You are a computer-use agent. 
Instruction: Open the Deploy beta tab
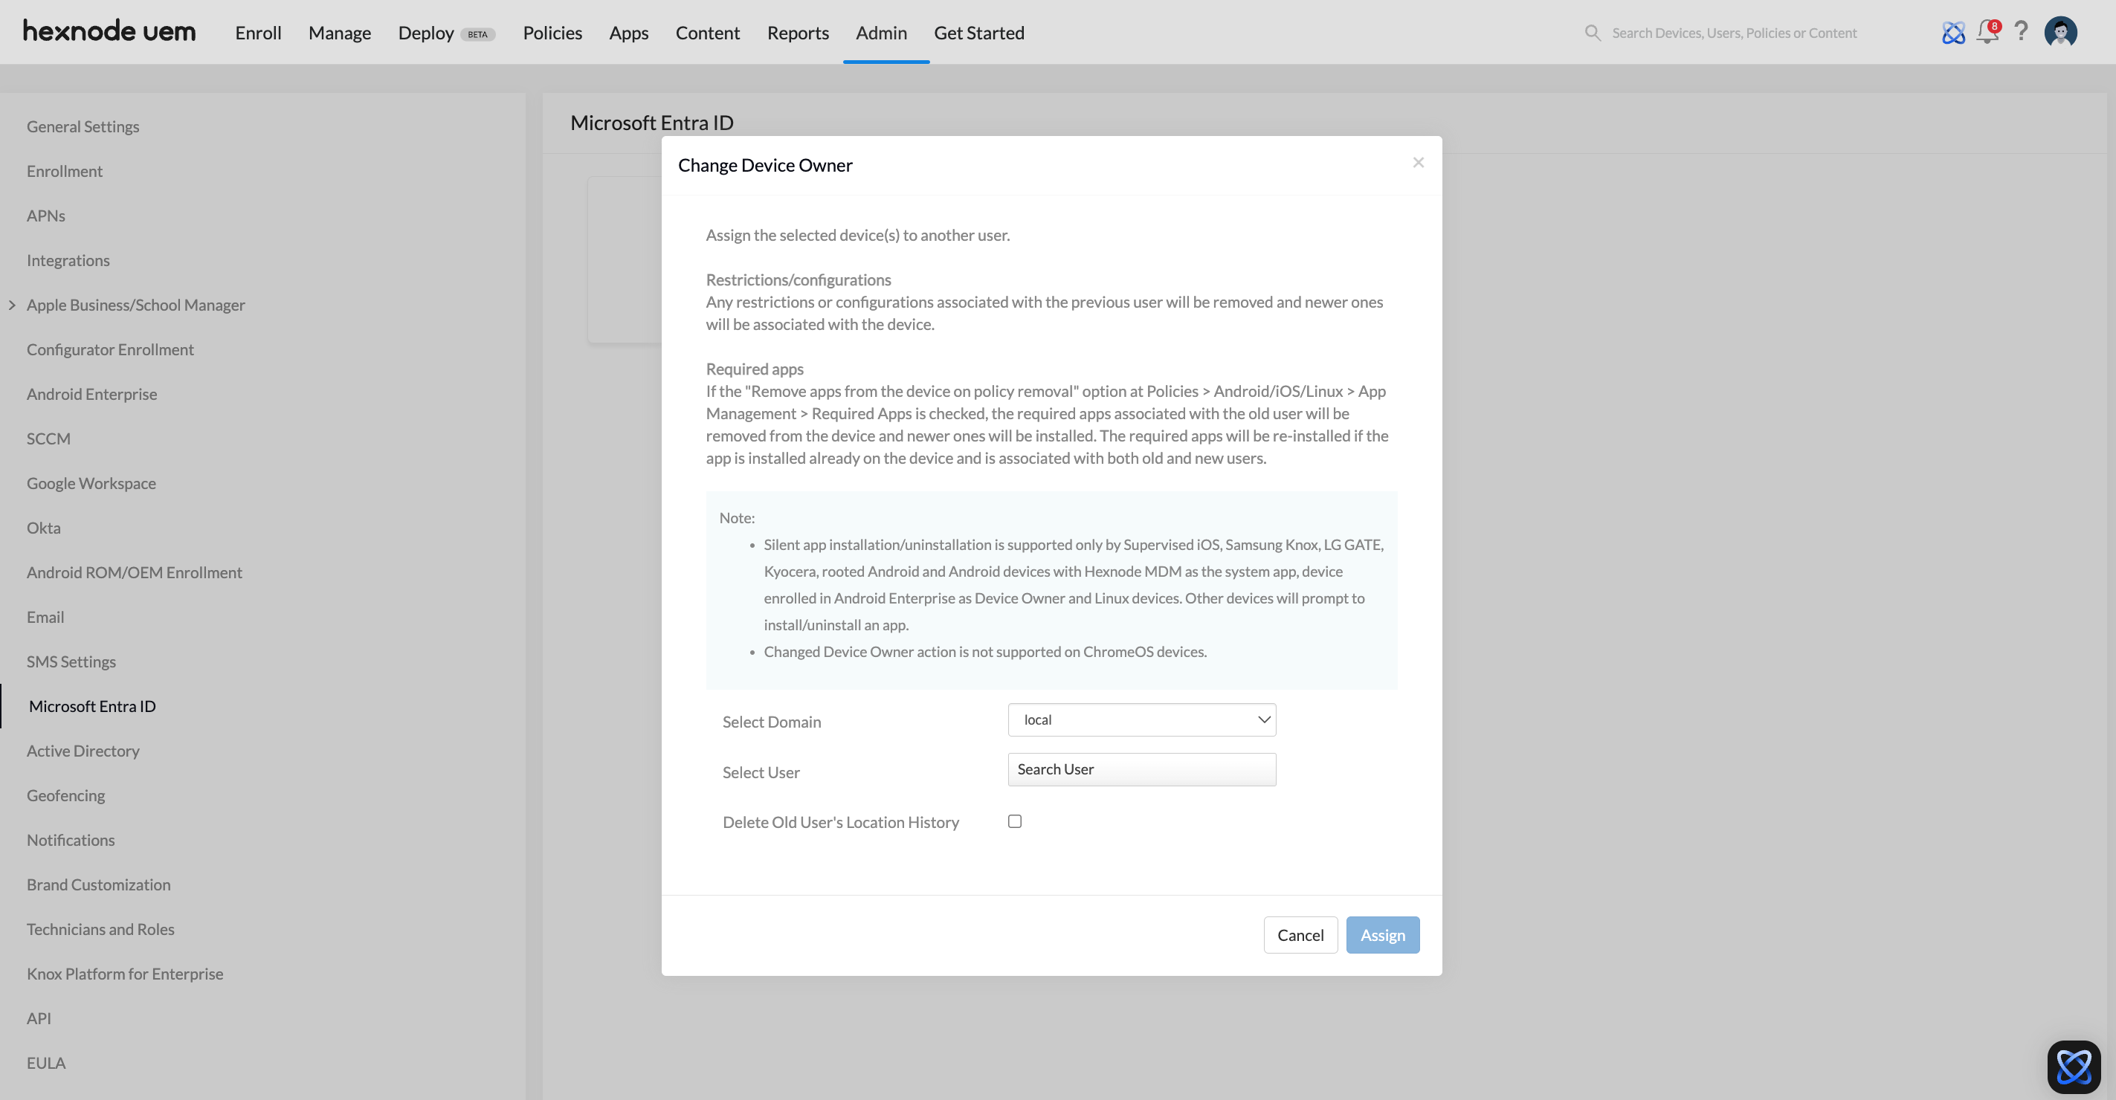pyautogui.click(x=447, y=33)
